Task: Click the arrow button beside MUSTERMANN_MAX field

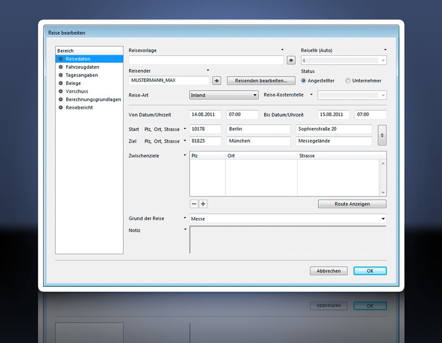Action: (x=217, y=81)
